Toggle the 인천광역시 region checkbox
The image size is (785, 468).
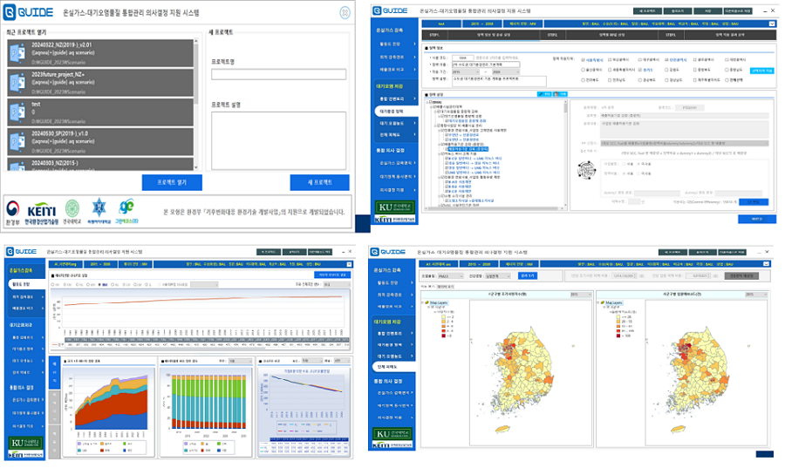coord(667,59)
